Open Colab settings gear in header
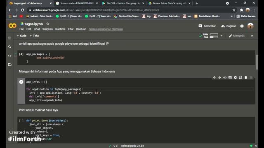This screenshot has height=148, width=264. click(x=242, y=26)
